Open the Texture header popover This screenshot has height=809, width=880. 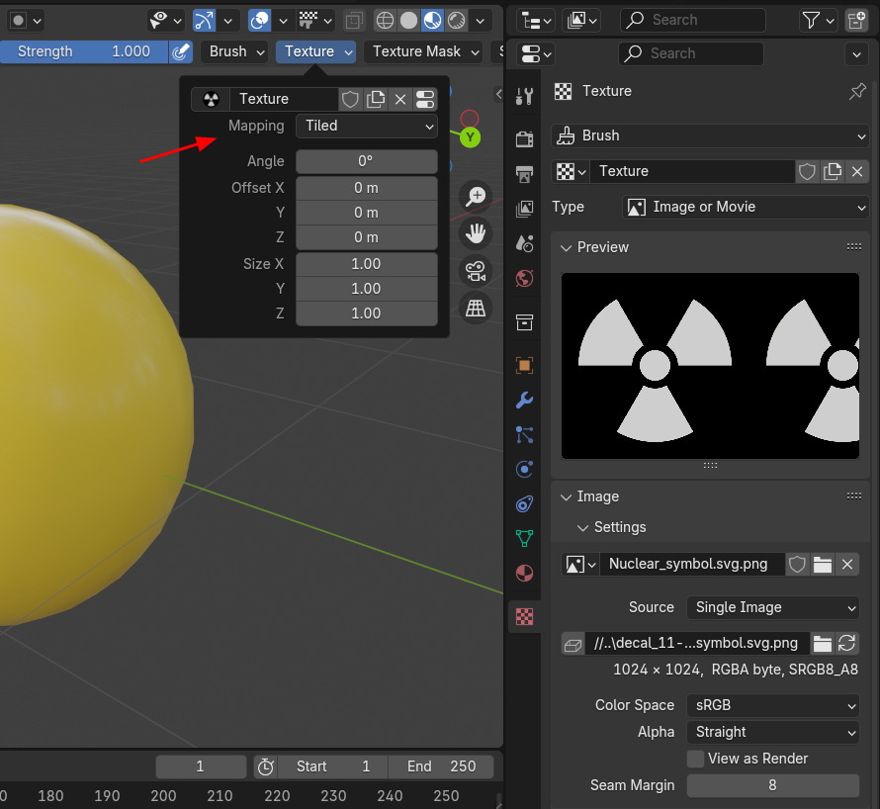click(x=316, y=51)
